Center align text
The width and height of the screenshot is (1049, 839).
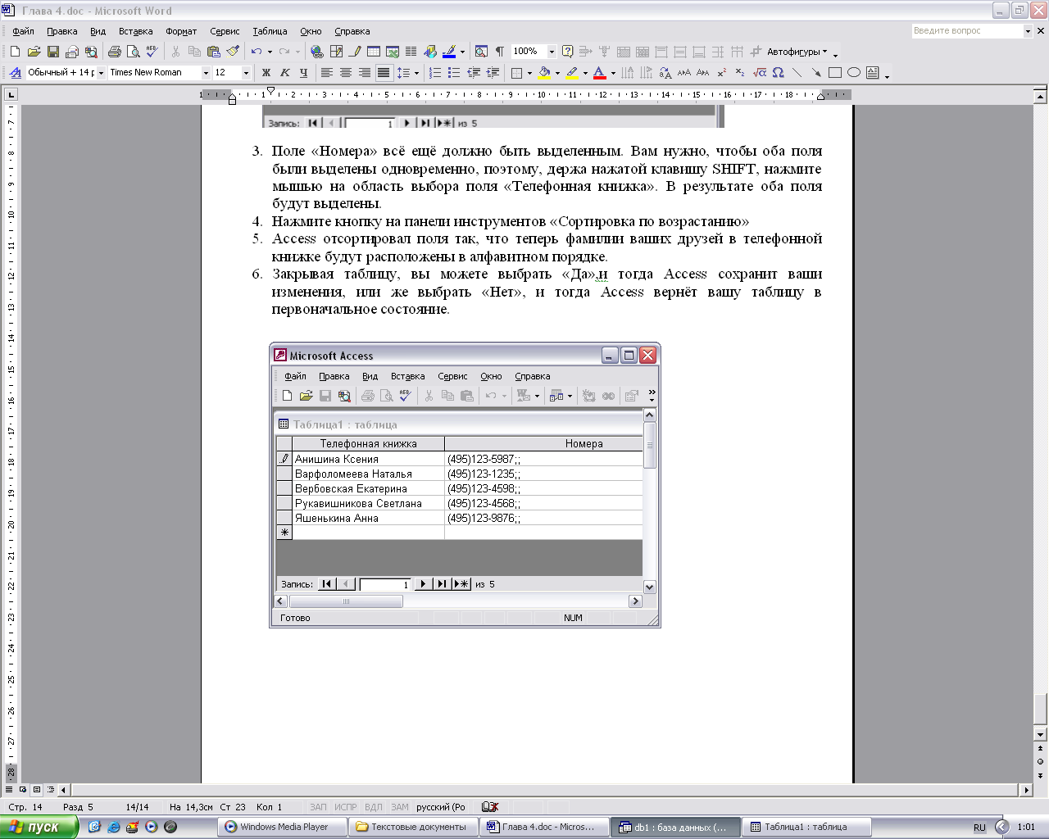[x=345, y=73]
